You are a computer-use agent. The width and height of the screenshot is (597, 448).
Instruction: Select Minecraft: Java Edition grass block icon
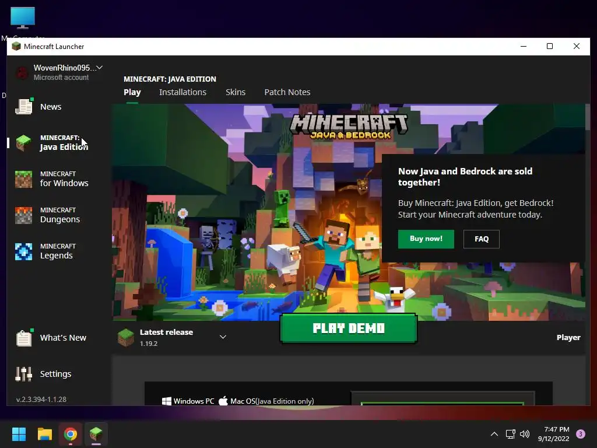click(23, 143)
